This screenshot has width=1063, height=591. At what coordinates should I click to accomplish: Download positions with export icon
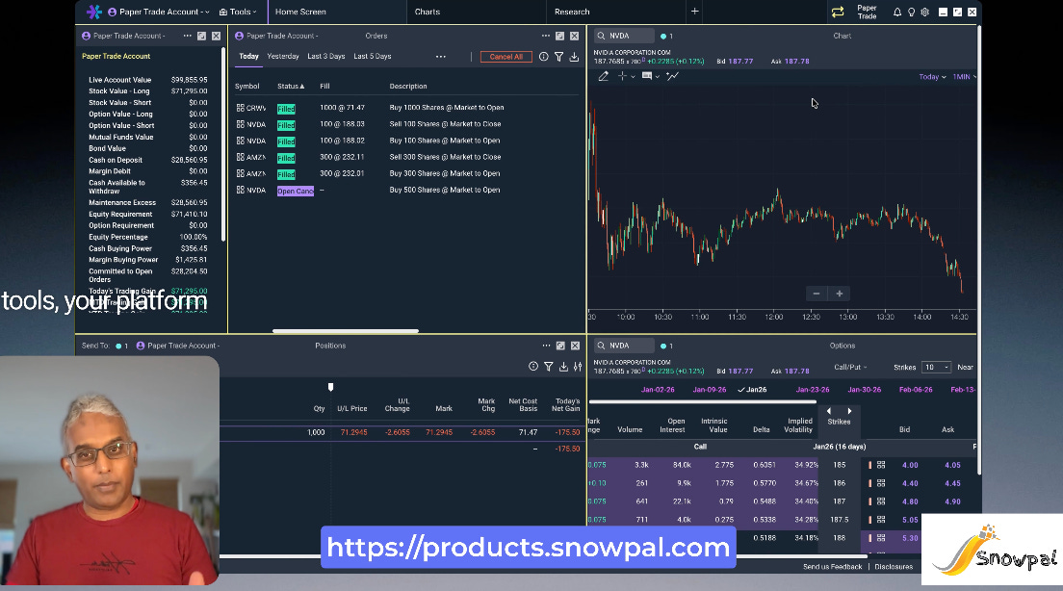pos(563,367)
